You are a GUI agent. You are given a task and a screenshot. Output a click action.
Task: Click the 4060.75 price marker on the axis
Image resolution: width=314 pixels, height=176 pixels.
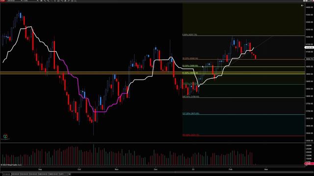click(309, 59)
